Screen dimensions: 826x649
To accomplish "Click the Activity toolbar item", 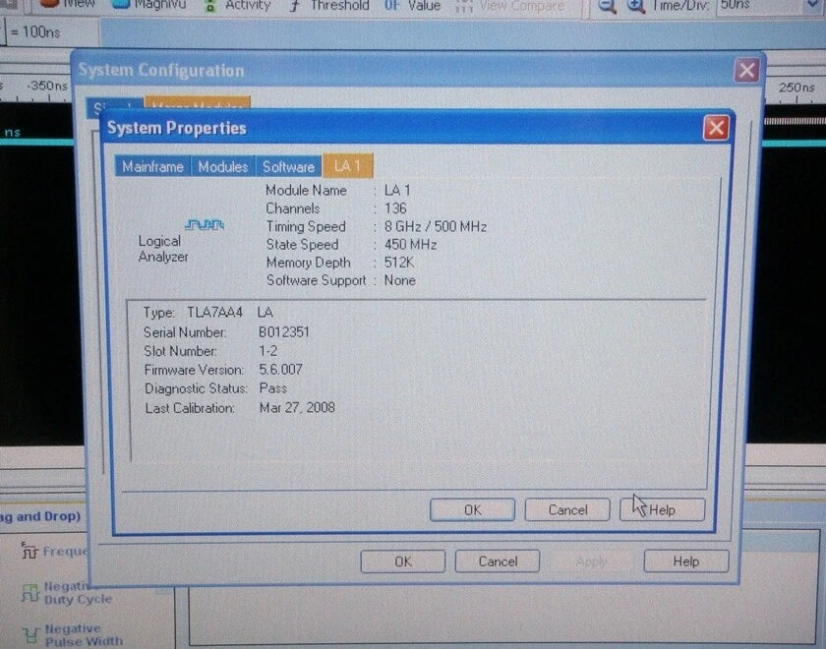I will (x=238, y=6).
